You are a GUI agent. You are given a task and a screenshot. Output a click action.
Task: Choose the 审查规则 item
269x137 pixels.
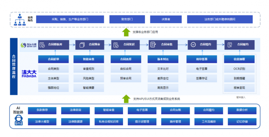coord(88,69)
